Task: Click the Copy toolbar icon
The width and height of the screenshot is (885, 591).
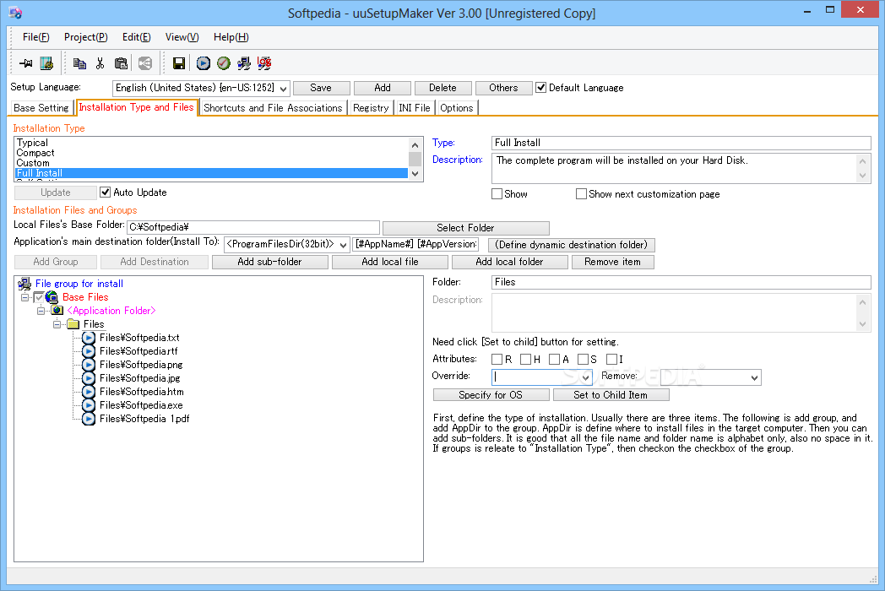Action: [79, 63]
